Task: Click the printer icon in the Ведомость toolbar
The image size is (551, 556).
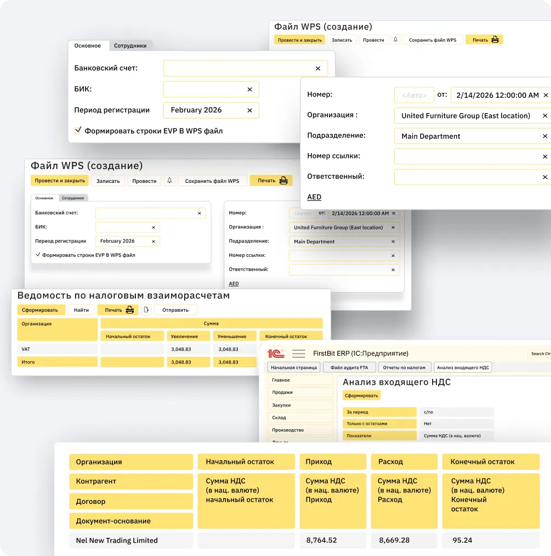Action: click(130, 310)
